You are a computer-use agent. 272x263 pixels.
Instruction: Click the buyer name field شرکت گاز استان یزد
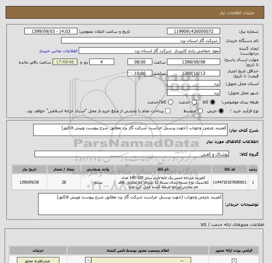(x=141, y=41)
